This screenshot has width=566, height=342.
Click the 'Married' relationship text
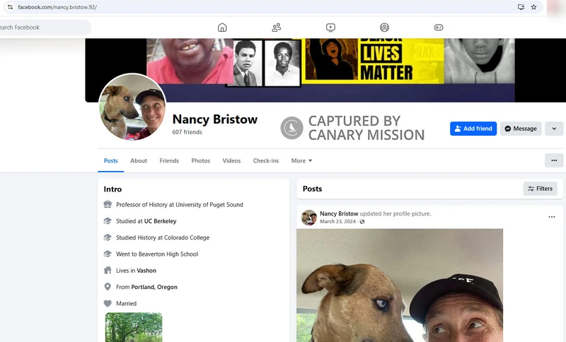pyautogui.click(x=127, y=303)
